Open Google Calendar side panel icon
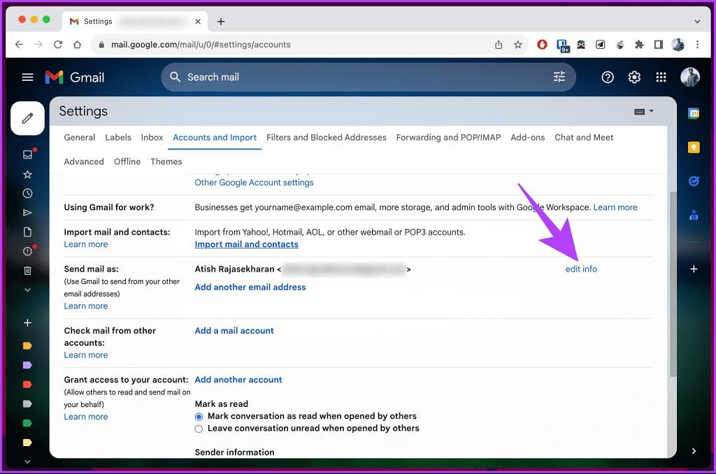This screenshot has height=474, width=716. pyautogui.click(x=694, y=113)
